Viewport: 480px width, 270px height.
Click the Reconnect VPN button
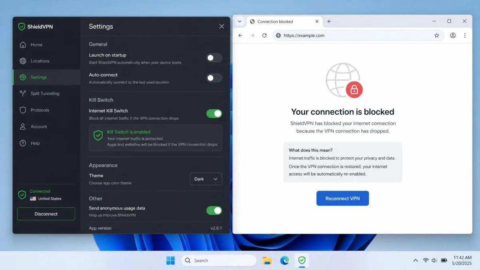tap(342, 198)
